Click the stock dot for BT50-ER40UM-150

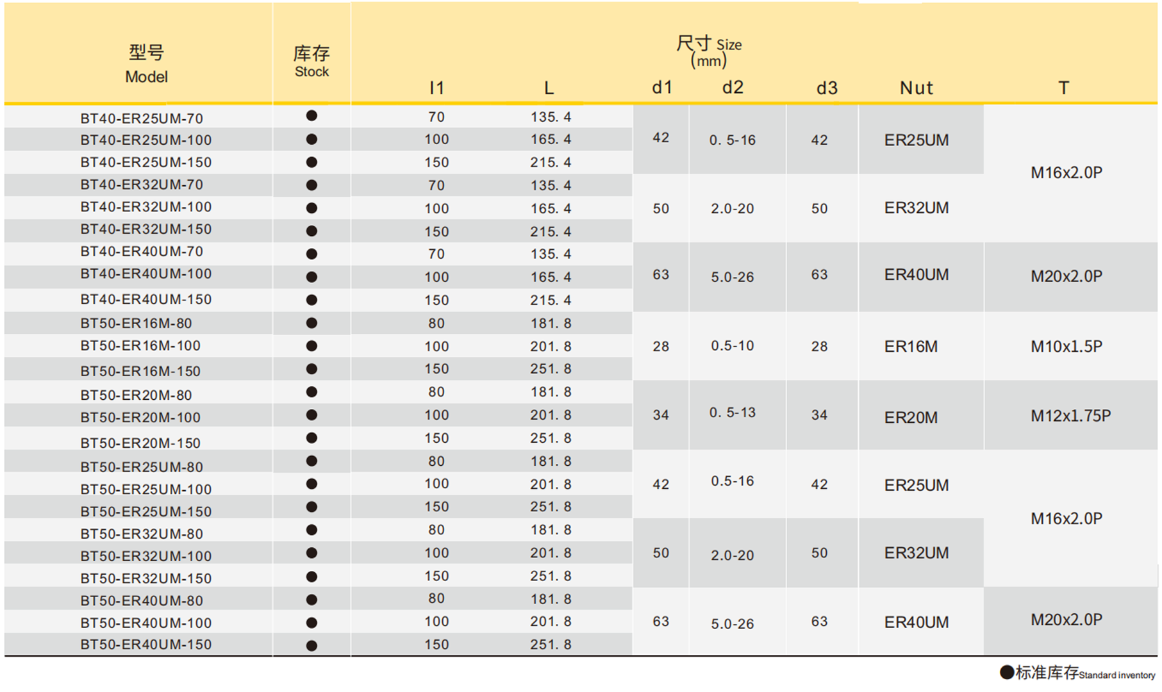pyautogui.click(x=311, y=645)
